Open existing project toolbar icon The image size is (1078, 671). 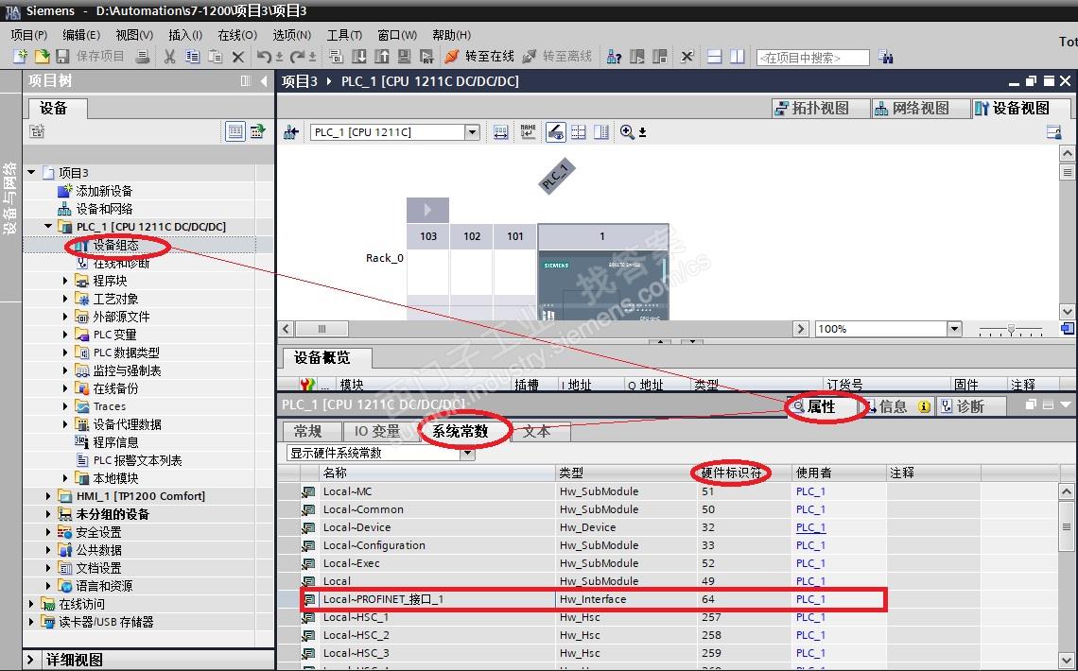click(42, 57)
